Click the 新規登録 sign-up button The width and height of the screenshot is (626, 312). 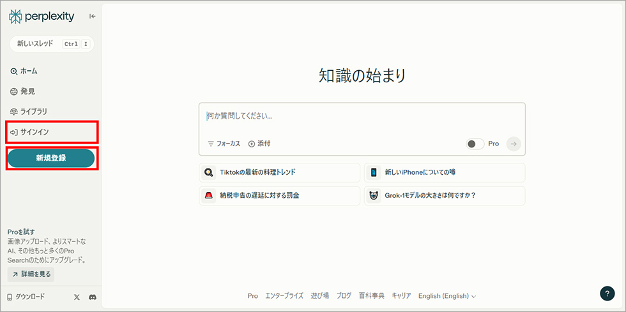tap(51, 158)
